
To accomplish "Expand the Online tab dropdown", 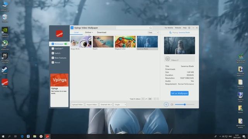I will pos(89,32).
